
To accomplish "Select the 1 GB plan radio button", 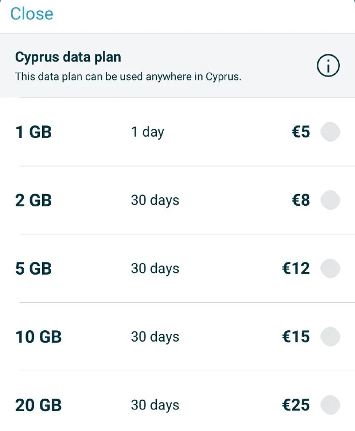I will (x=330, y=132).
